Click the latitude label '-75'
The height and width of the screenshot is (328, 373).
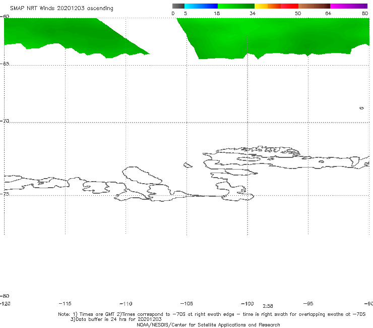click(5, 194)
